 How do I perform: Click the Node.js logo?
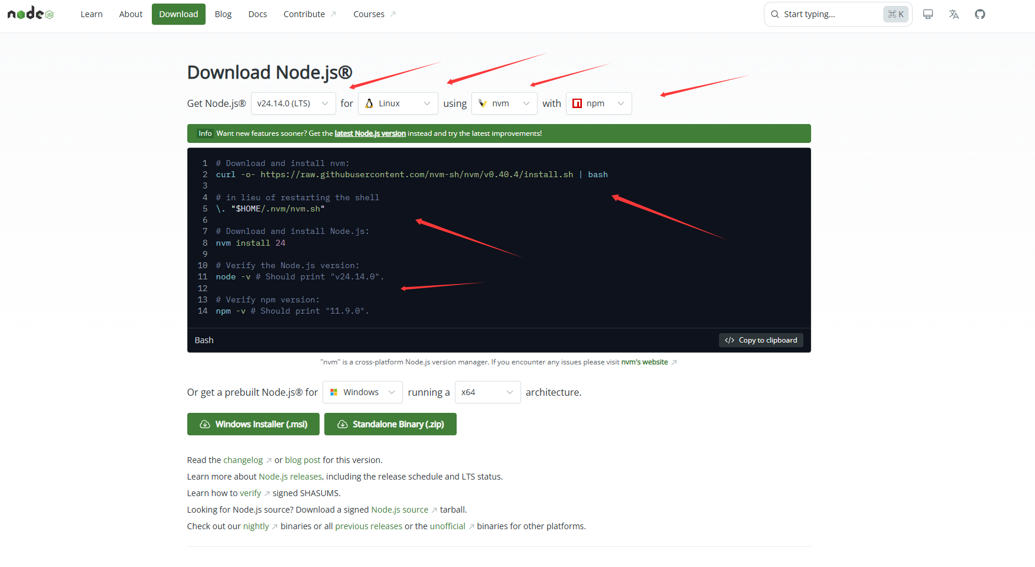point(30,14)
